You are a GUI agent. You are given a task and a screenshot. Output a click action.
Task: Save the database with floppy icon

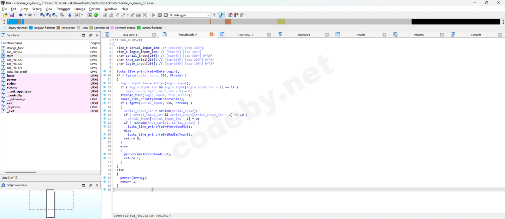pyautogui.click(x=12, y=15)
